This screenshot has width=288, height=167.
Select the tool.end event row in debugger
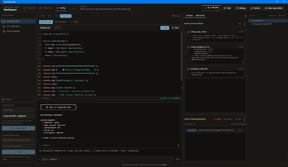(x=215, y=130)
